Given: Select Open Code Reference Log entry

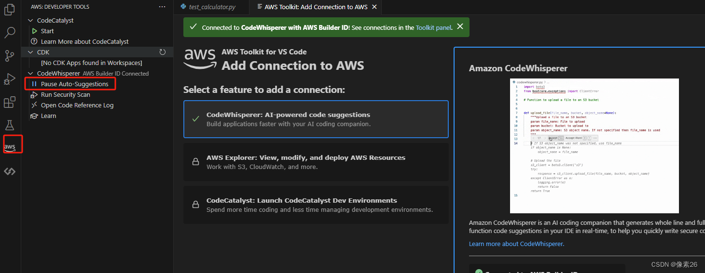Looking at the screenshot, I should point(77,105).
